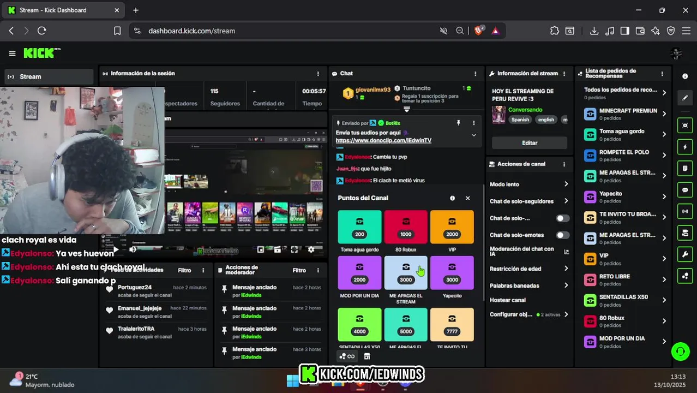This screenshot has width=697, height=393.
Task: Open Acciones de canal options menu
Action: [564, 164]
